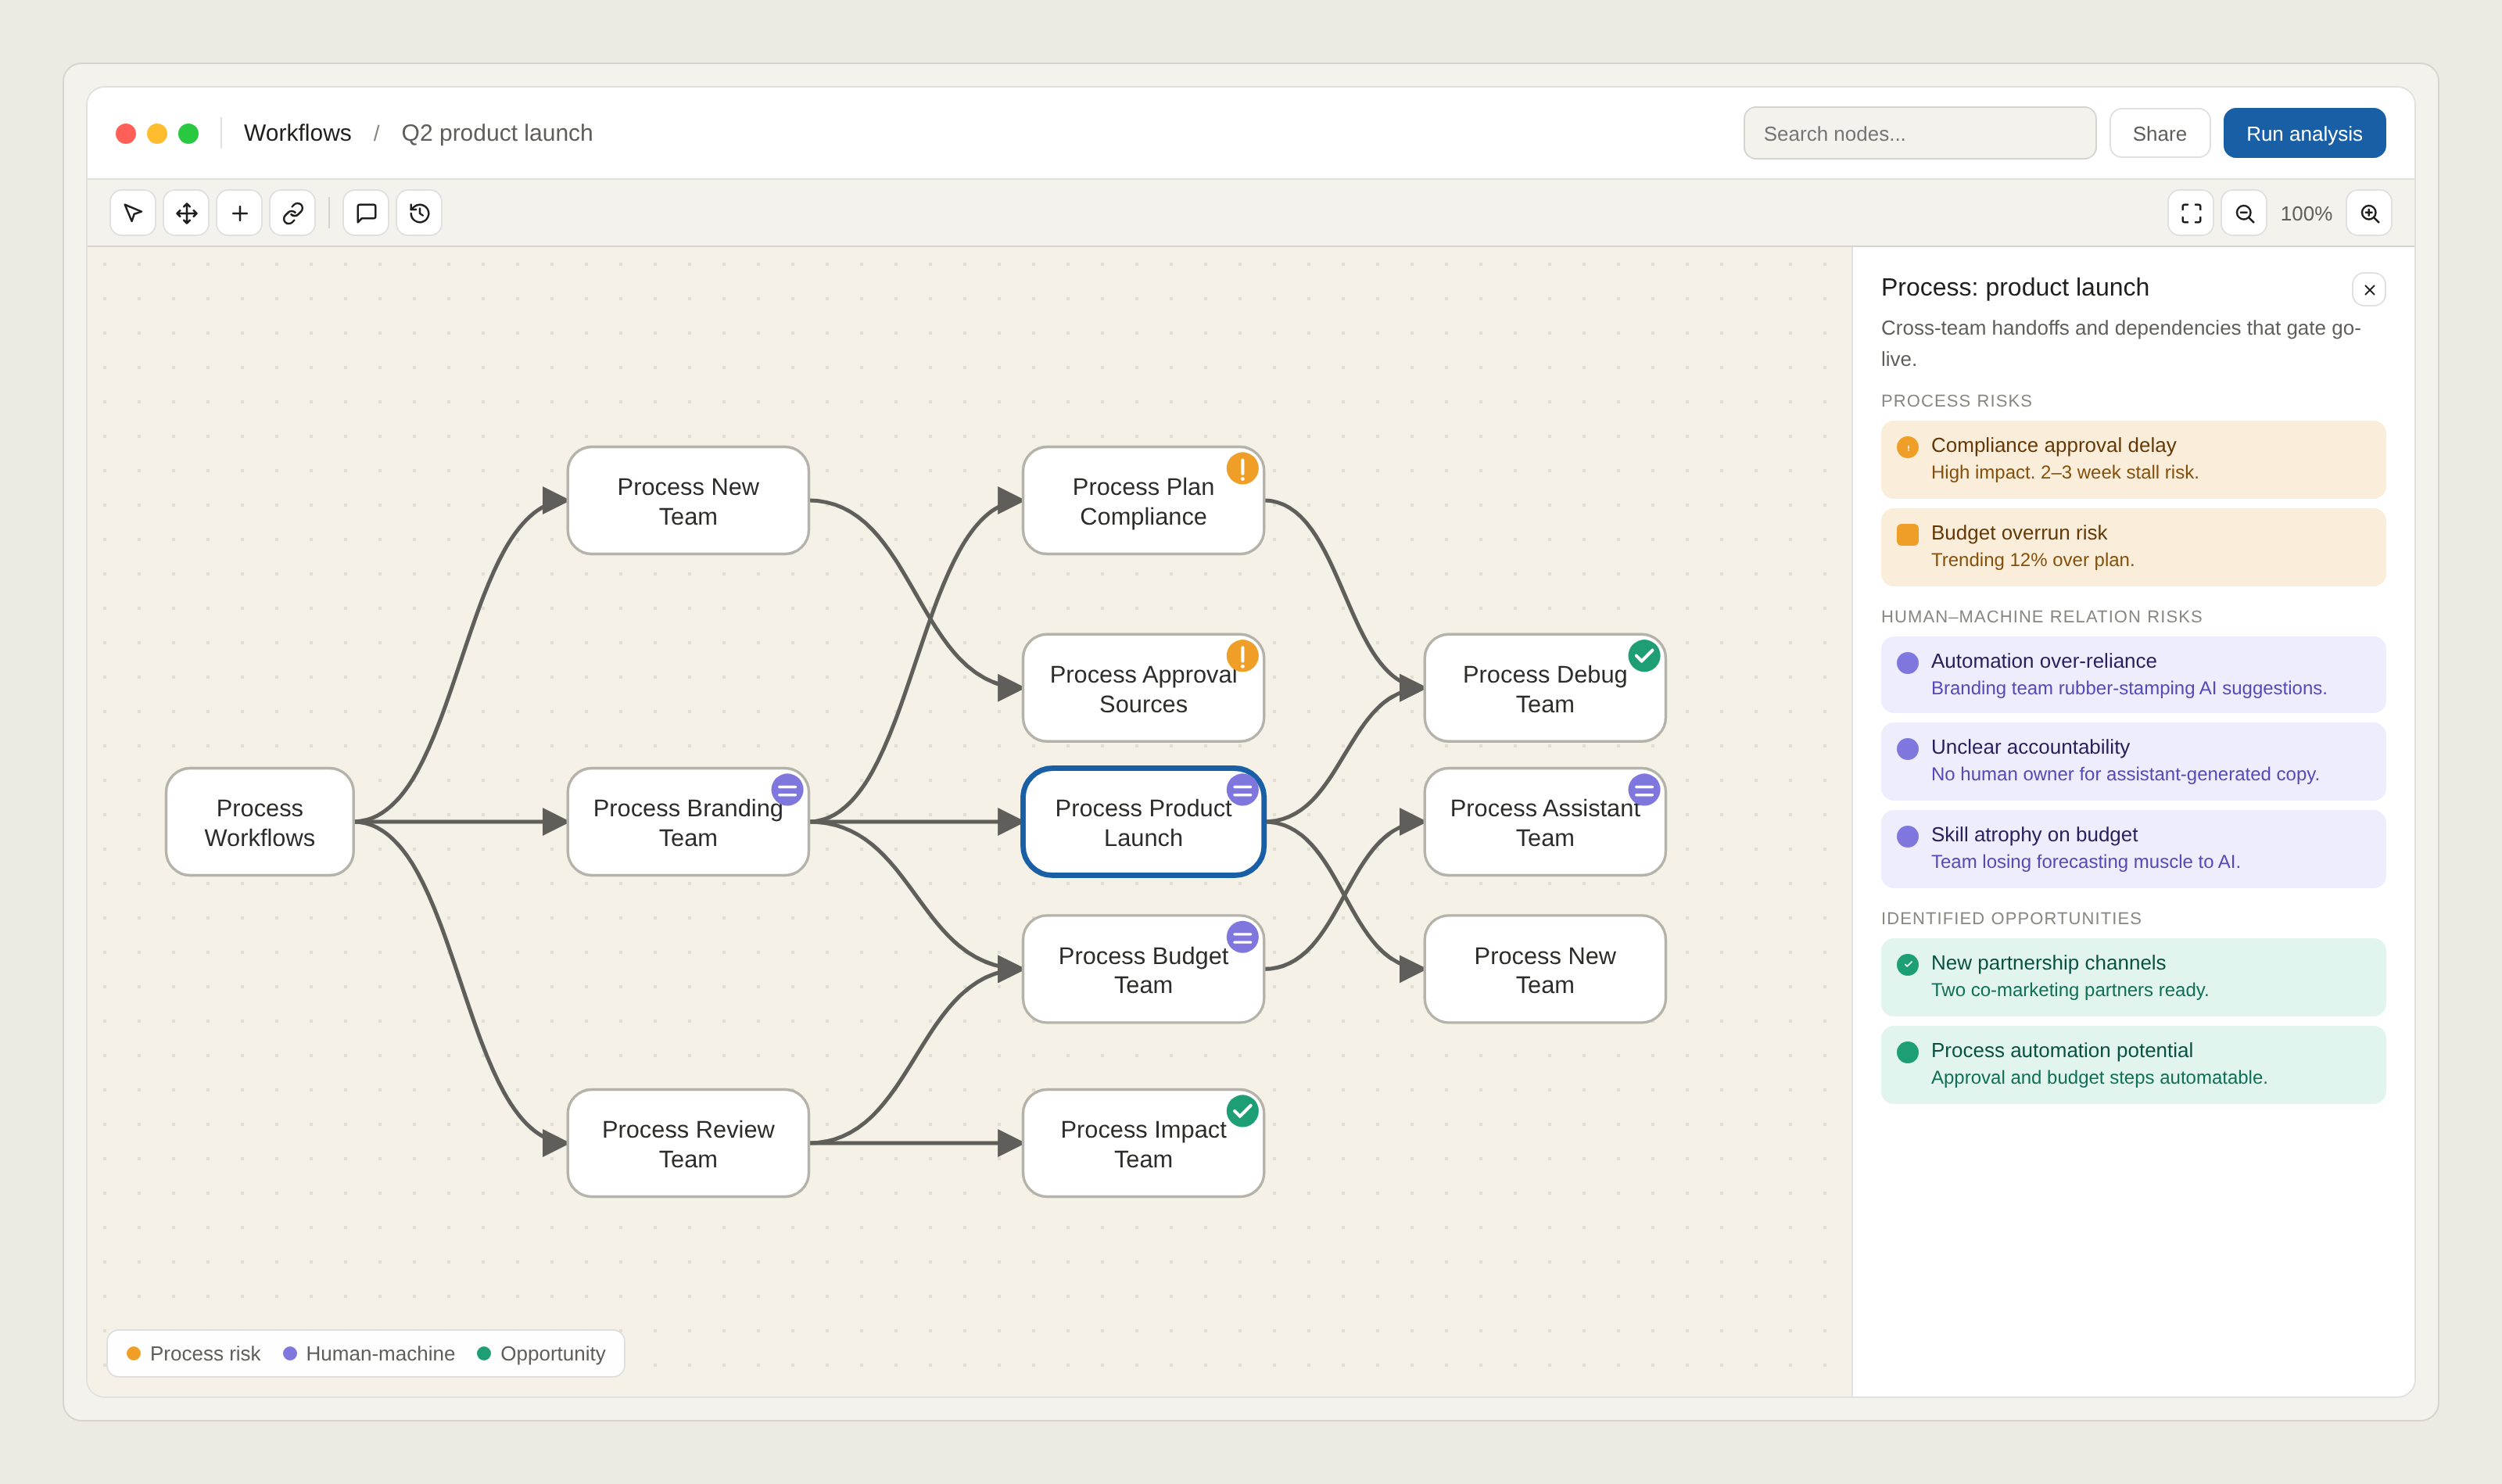
Task: Click green check badge on Process Impact Team
Action: point(1242,1111)
